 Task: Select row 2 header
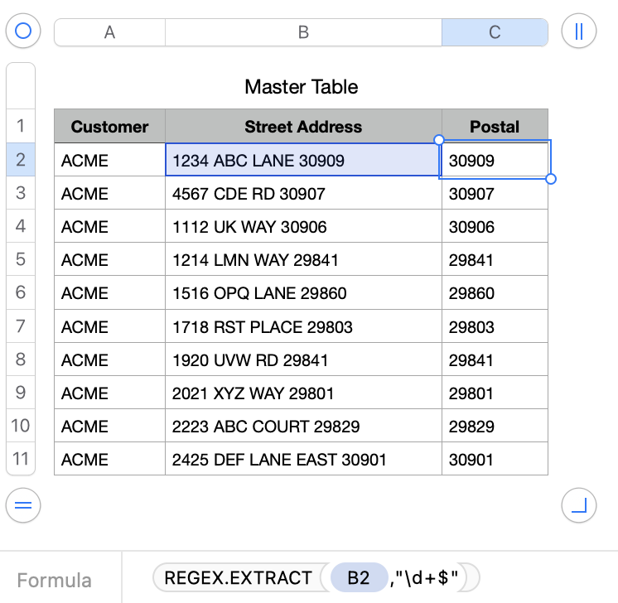click(x=21, y=160)
